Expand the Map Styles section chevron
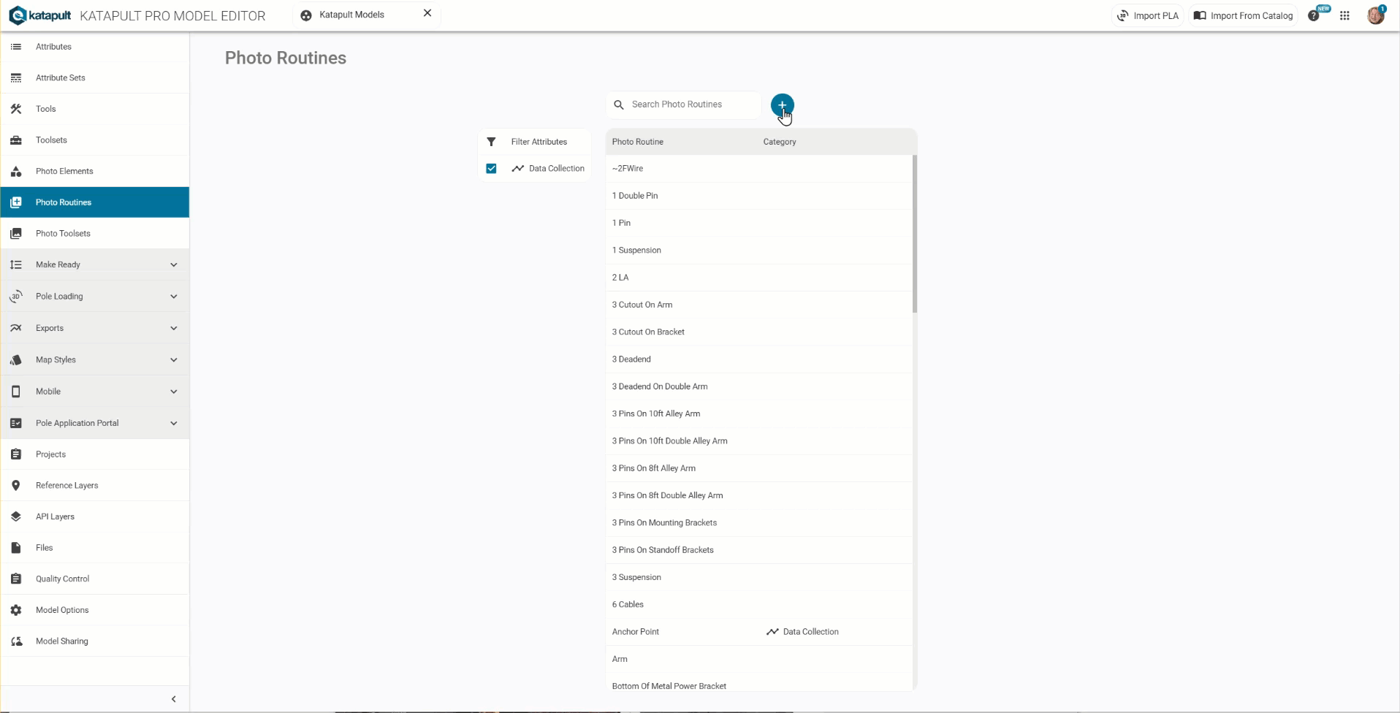Viewport: 1400px width, 713px height. pos(174,360)
